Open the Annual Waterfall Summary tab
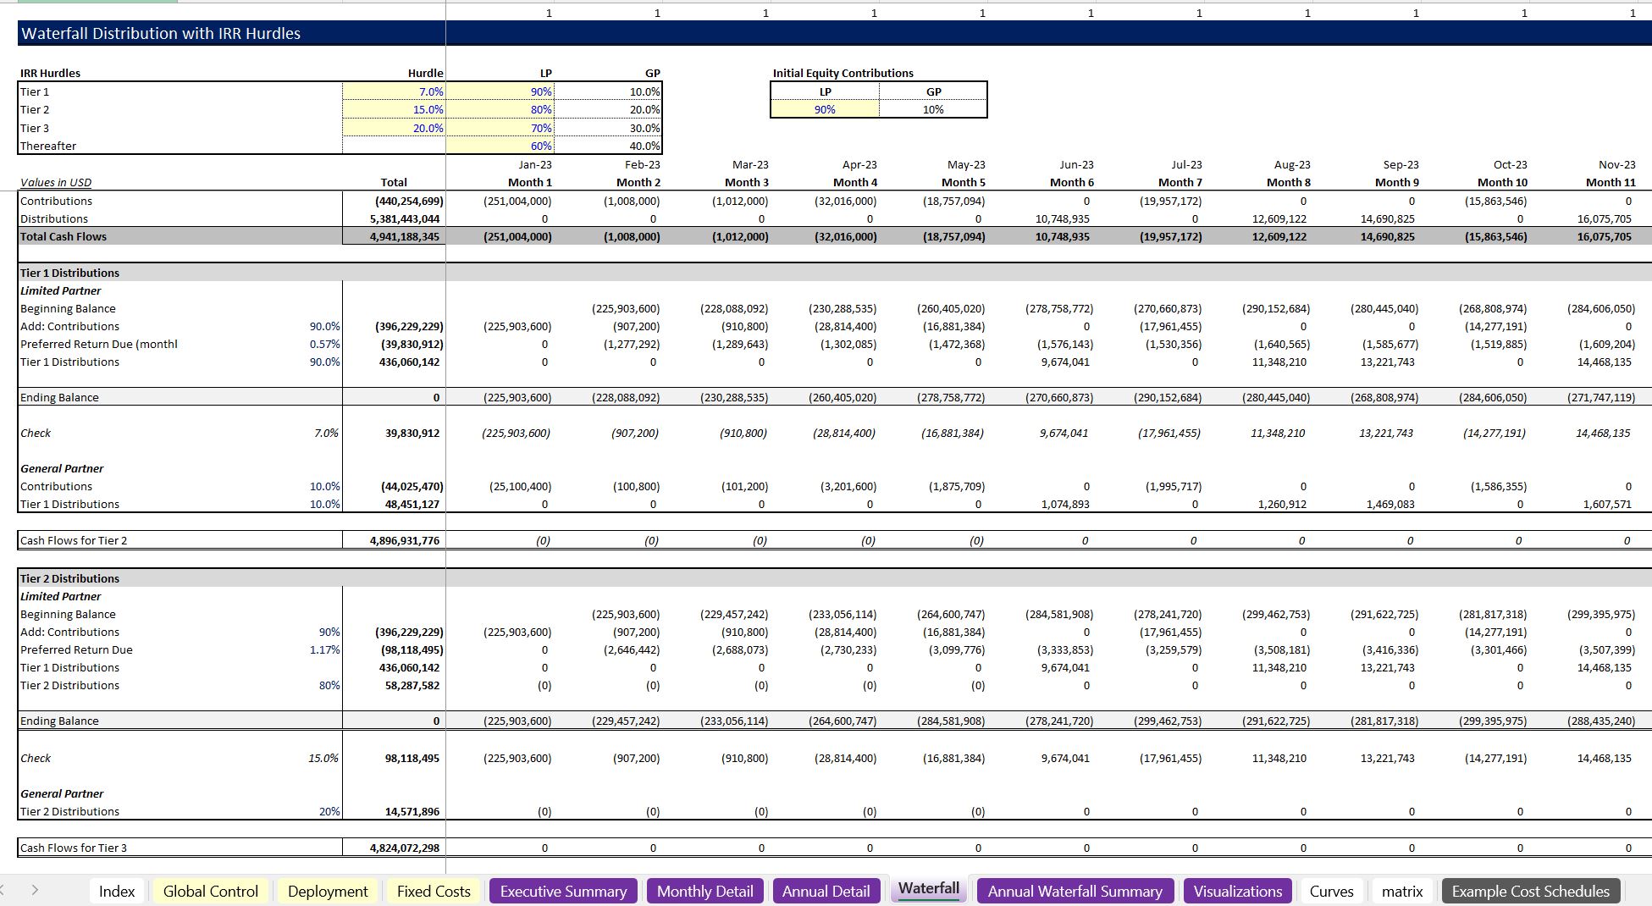 [x=1075, y=892]
